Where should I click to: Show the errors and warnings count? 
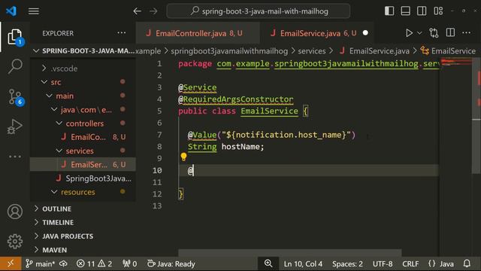click(94, 264)
